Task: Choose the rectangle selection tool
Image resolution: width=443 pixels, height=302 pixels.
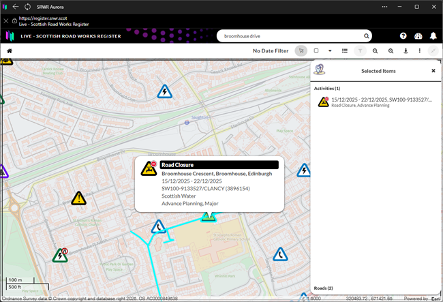Action: click(316, 50)
